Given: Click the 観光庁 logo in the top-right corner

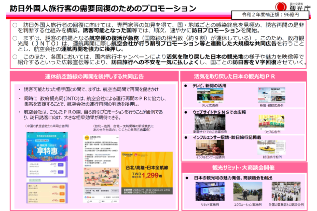Looking at the screenshot, I should [293, 7].
